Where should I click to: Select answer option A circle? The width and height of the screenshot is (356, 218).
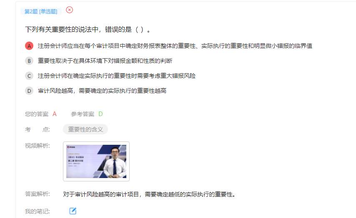(29, 46)
